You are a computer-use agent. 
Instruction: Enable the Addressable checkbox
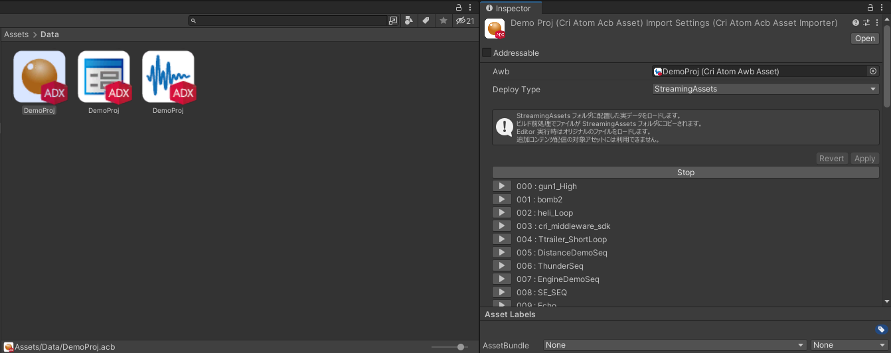(x=487, y=52)
